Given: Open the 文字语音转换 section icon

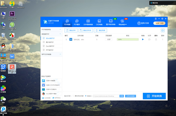Looking at the screenshot, I should [88, 21].
